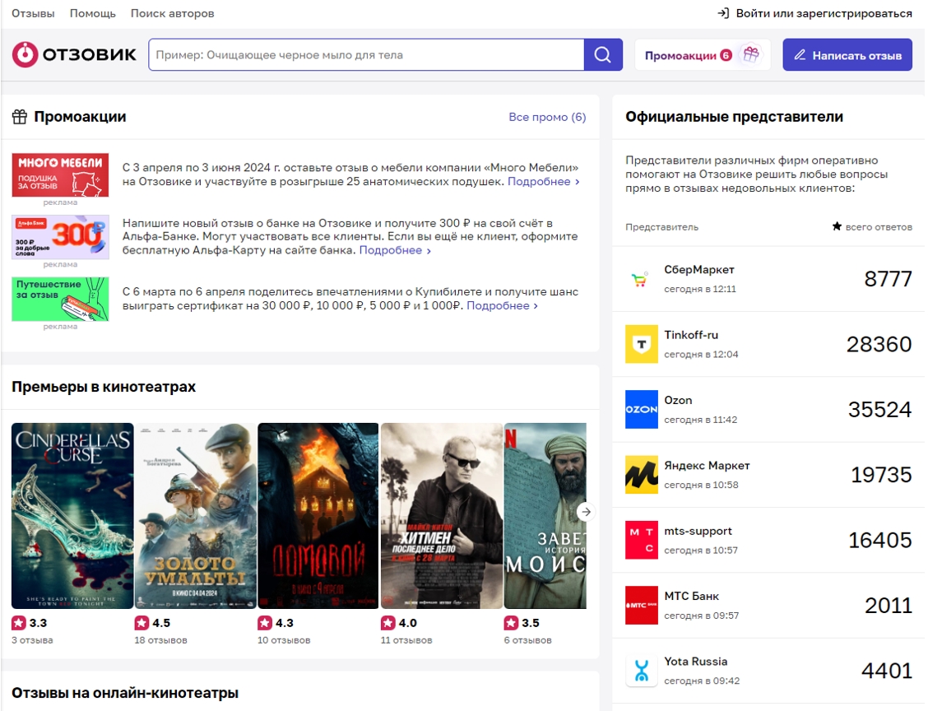This screenshot has width=928, height=711.
Task: Click rating star icon for 3.5 rating
Action: tap(512, 623)
